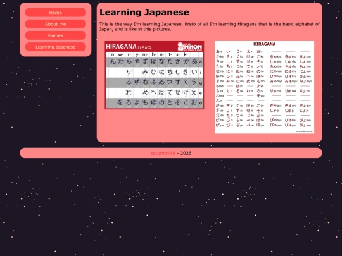Click the red Hiragana Nihon chart image
The image size is (342, 256).
(155, 75)
